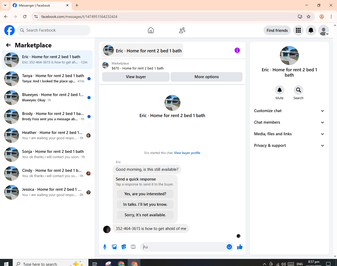The width and height of the screenshot is (337, 266).
Task: Open Jessica's conversation
Action: (x=47, y=192)
